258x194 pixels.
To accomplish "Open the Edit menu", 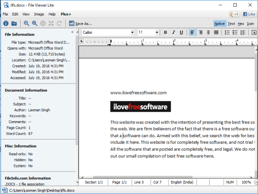I will (x=15, y=14).
